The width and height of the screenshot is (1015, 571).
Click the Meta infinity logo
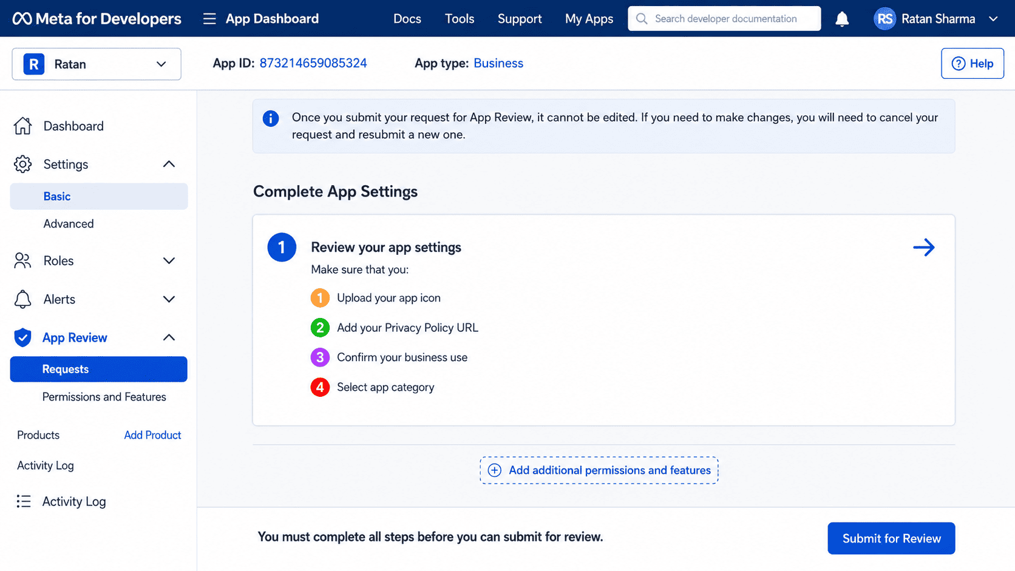pos(22,19)
